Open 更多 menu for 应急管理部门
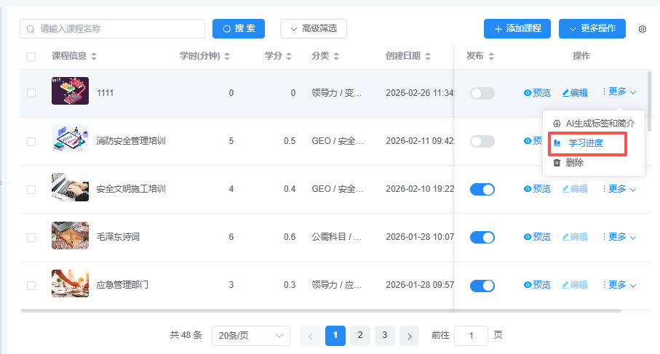The height and width of the screenshot is (354, 660). pyautogui.click(x=619, y=285)
